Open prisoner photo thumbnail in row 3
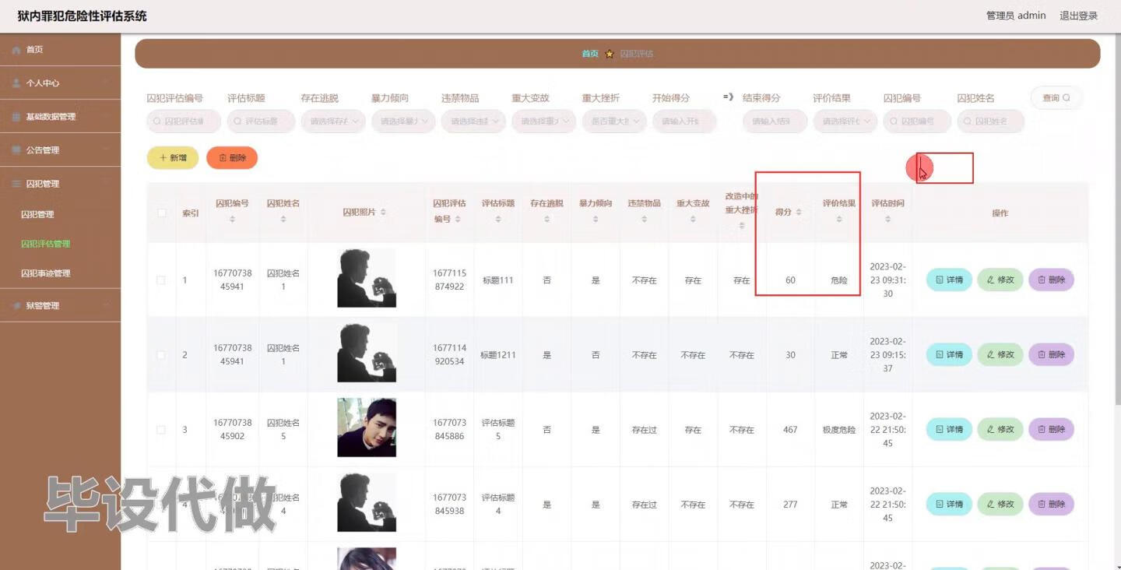Image resolution: width=1121 pixels, height=570 pixels. [367, 427]
